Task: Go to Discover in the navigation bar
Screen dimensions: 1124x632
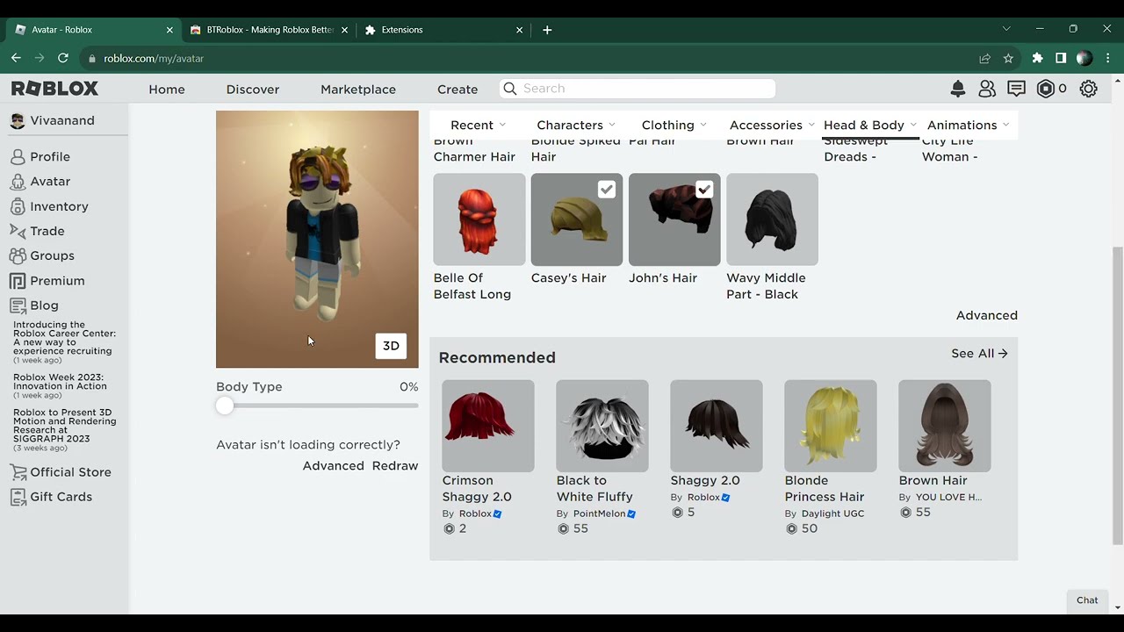Action: click(x=253, y=90)
